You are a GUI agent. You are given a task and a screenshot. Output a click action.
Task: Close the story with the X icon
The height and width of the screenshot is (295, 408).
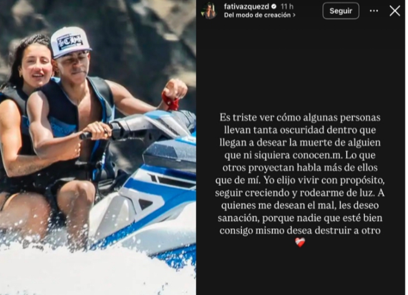coord(394,11)
